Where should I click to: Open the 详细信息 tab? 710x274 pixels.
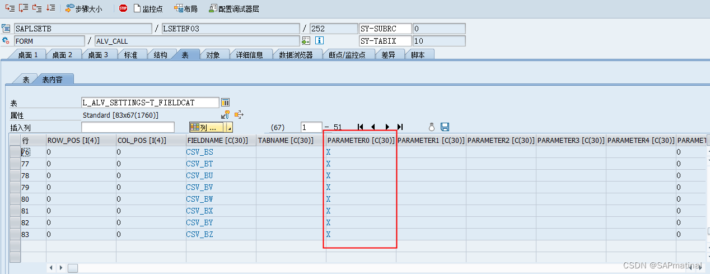coord(250,55)
